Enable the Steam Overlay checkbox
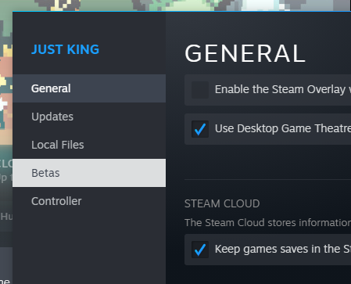Screen dimensions: 351x284 coord(200,90)
